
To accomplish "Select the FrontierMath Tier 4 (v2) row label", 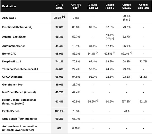I will [17, 27].
